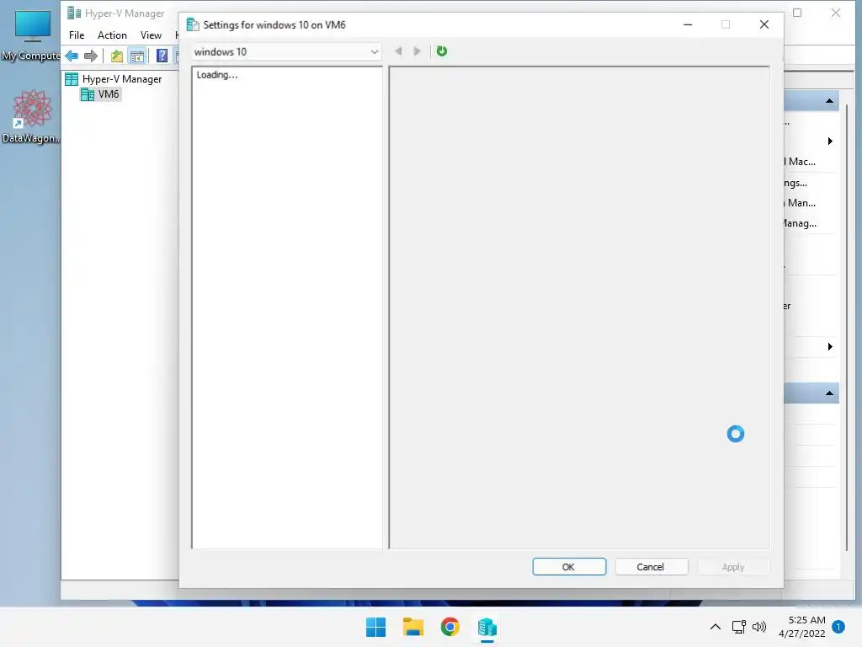Screen dimensions: 862x647
Task: Click the Settings dialog title bar icon
Action: click(x=193, y=24)
